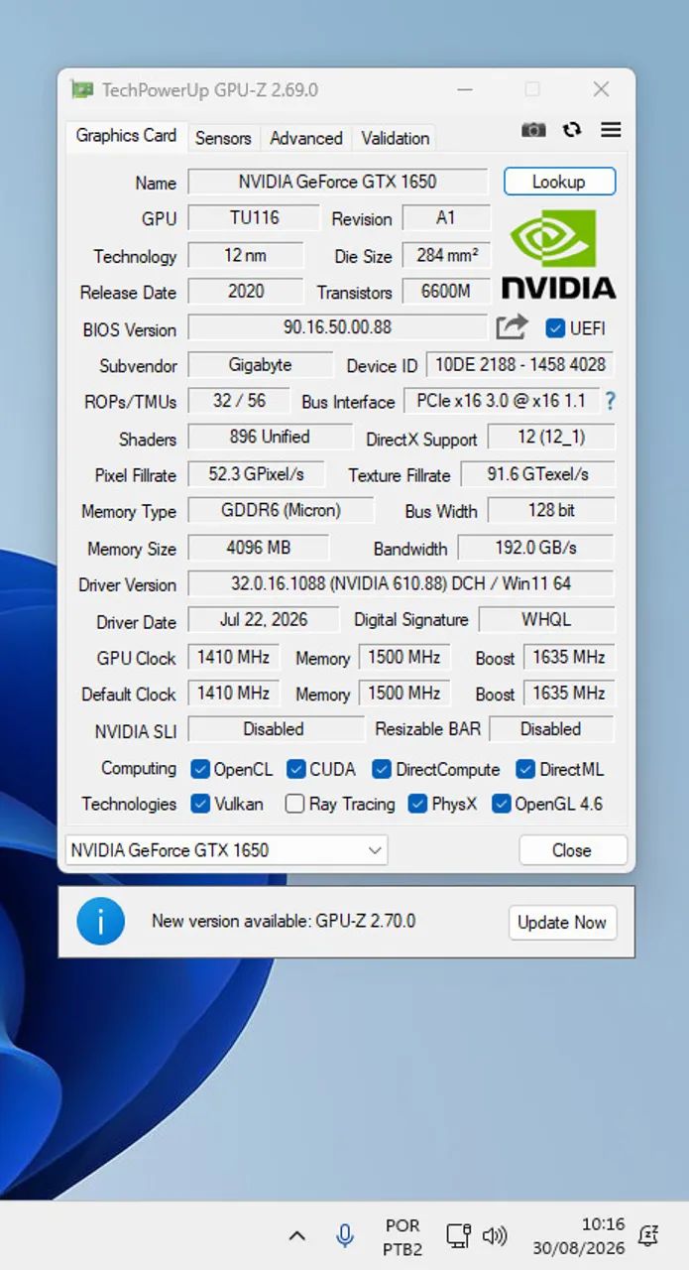Image resolution: width=689 pixels, height=1270 pixels.
Task: Click the NVIDIA logo
Action: click(x=558, y=253)
